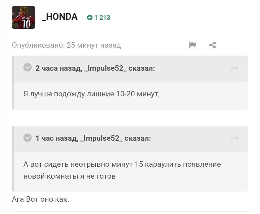Collapse the '2 часа назад' quote using its chevron
Screen dimensions: 260x214
[x=28, y=67]
